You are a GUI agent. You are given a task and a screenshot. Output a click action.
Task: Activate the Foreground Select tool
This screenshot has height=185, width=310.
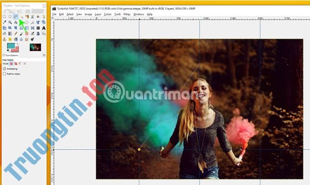pyautogui.click(x=38, y=17)
